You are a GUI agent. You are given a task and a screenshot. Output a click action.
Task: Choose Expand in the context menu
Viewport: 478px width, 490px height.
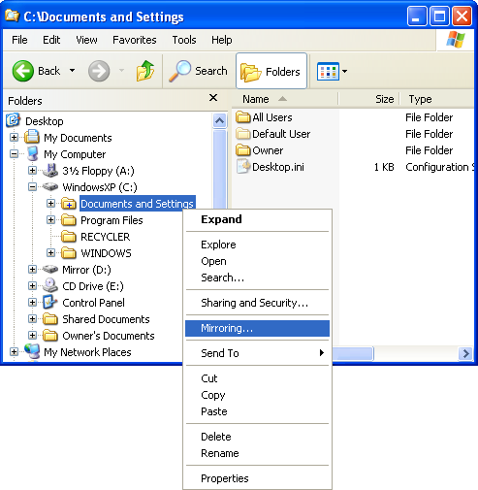point(257,219)
